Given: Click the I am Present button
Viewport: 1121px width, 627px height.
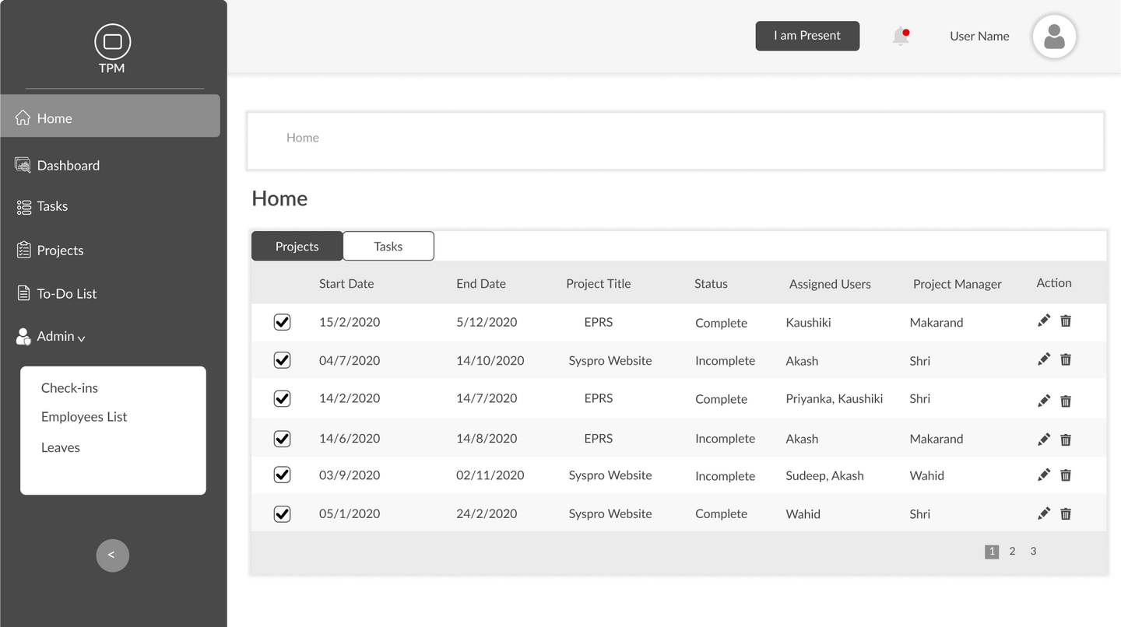Looking at the screenshot, I should coord(807,36).
